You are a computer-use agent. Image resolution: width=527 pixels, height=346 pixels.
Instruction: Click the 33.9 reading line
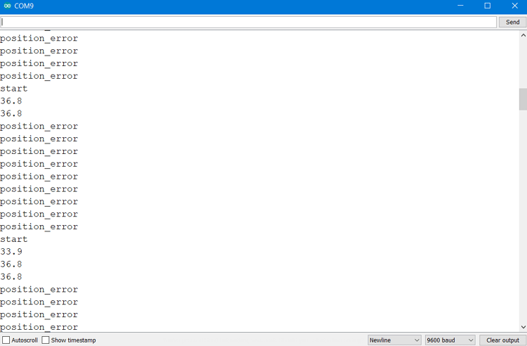tap(11, 252)
